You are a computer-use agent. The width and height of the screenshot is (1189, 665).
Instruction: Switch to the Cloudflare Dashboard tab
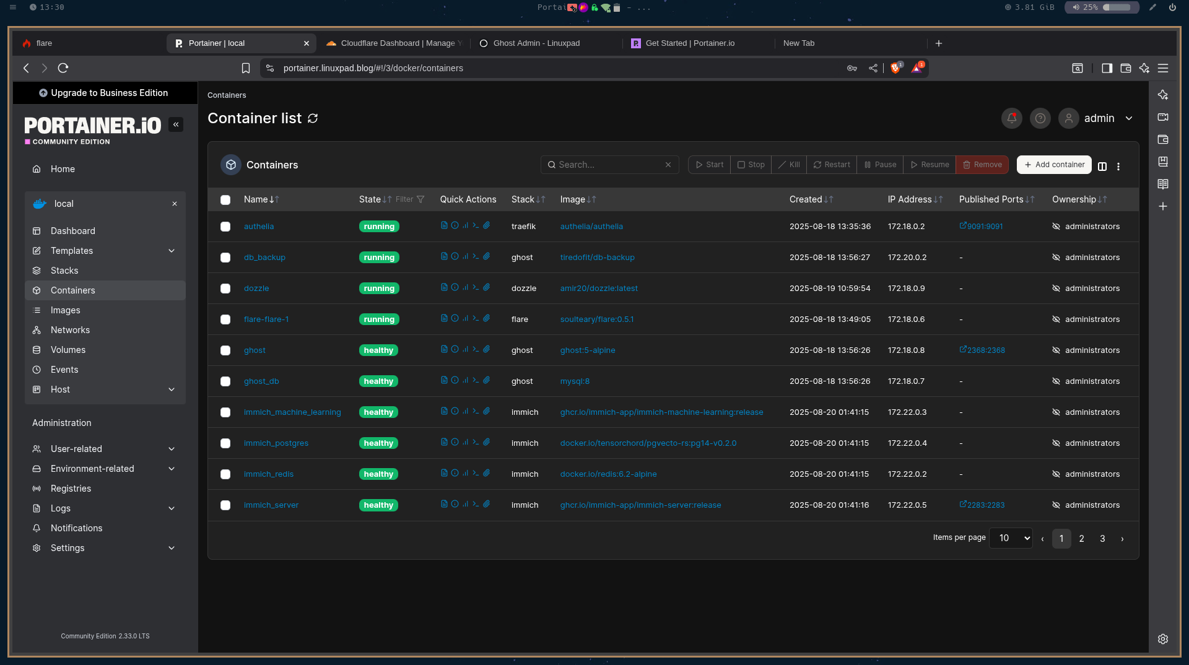tap(393, 43)
